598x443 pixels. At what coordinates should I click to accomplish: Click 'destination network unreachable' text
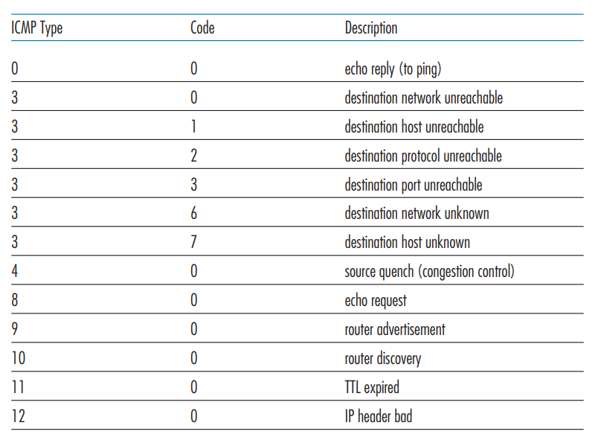pos(423,98)
